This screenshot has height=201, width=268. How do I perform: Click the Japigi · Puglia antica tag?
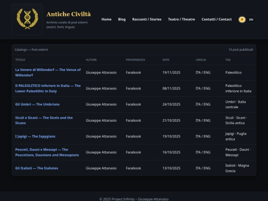tap(236, 136)
